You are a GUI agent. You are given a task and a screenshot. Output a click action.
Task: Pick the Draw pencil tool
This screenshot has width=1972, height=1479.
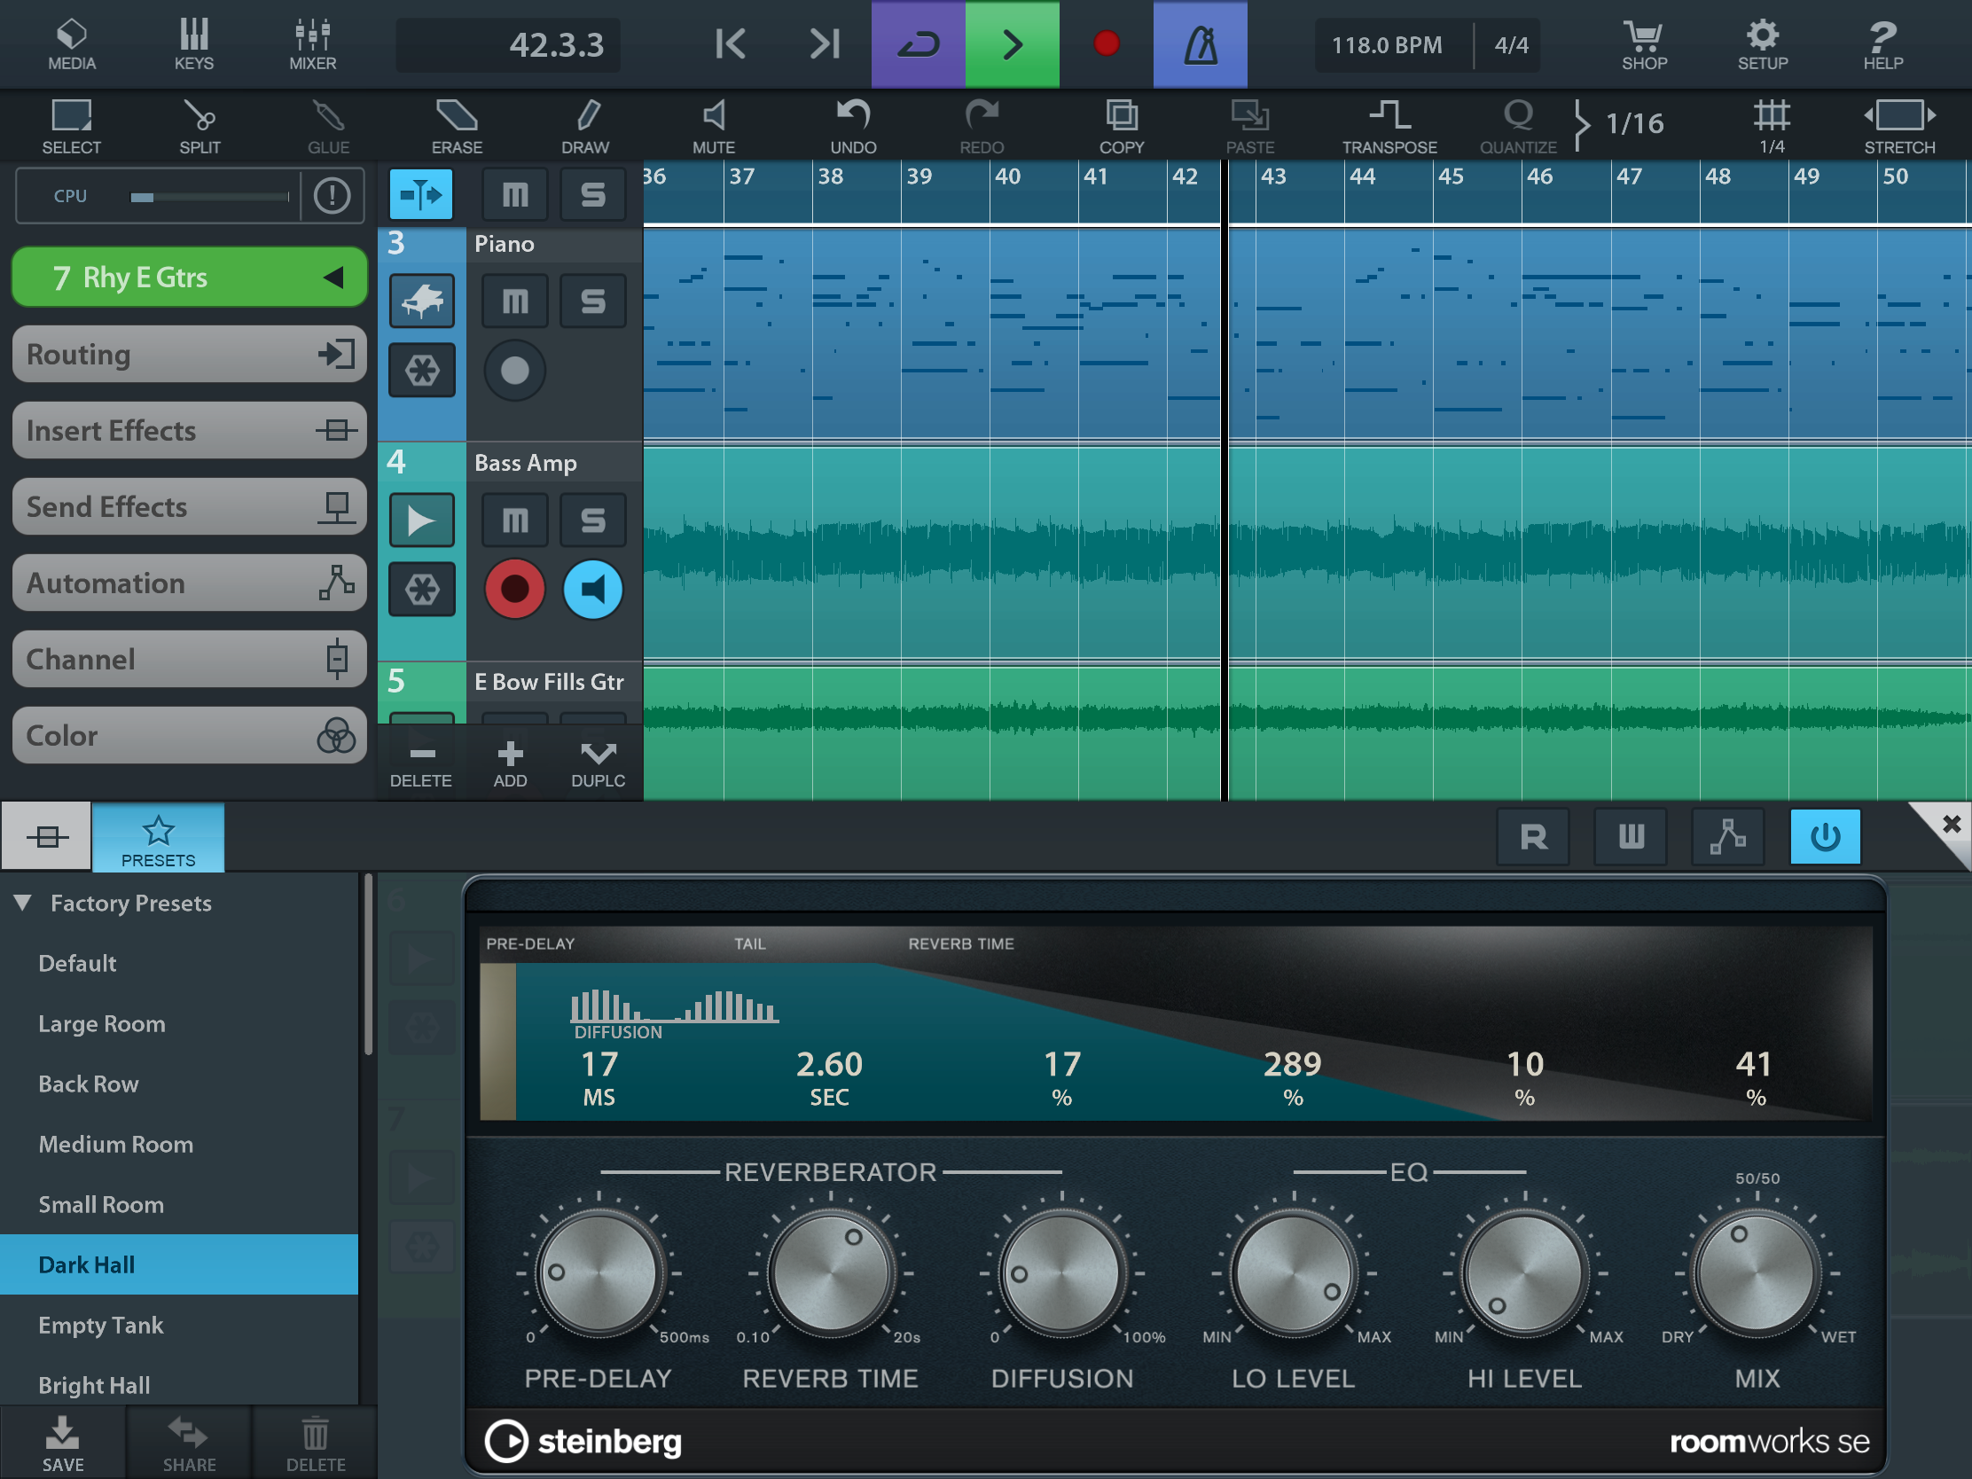[x=585, y=126]
